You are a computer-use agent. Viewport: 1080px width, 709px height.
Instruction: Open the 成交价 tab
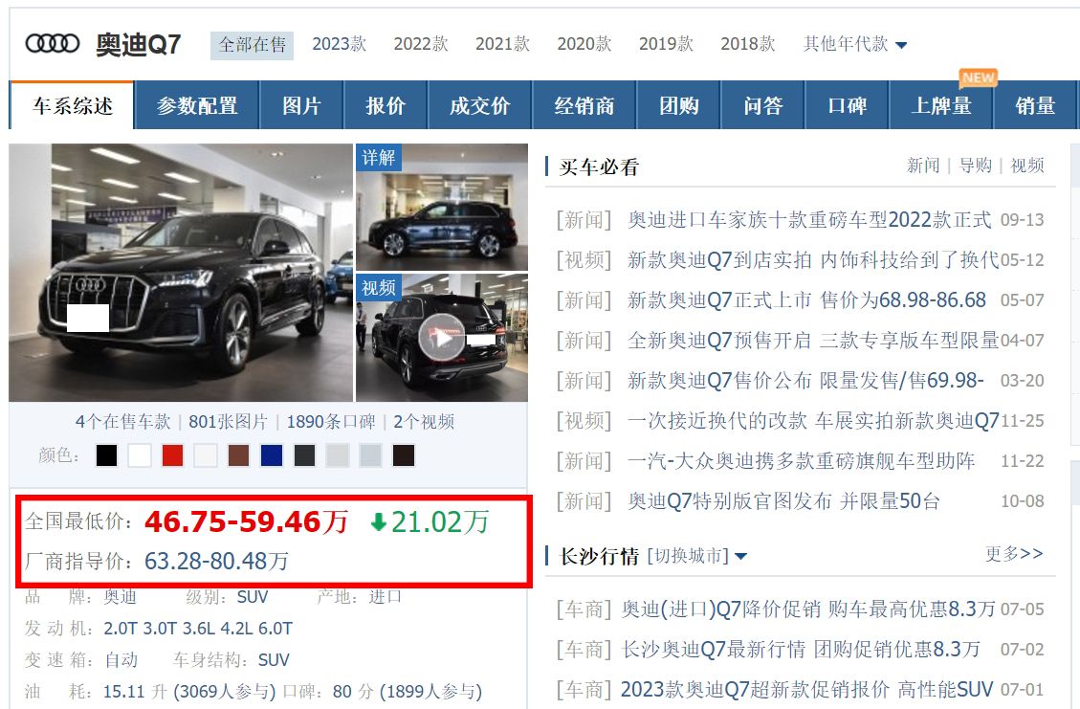[480, 105]
